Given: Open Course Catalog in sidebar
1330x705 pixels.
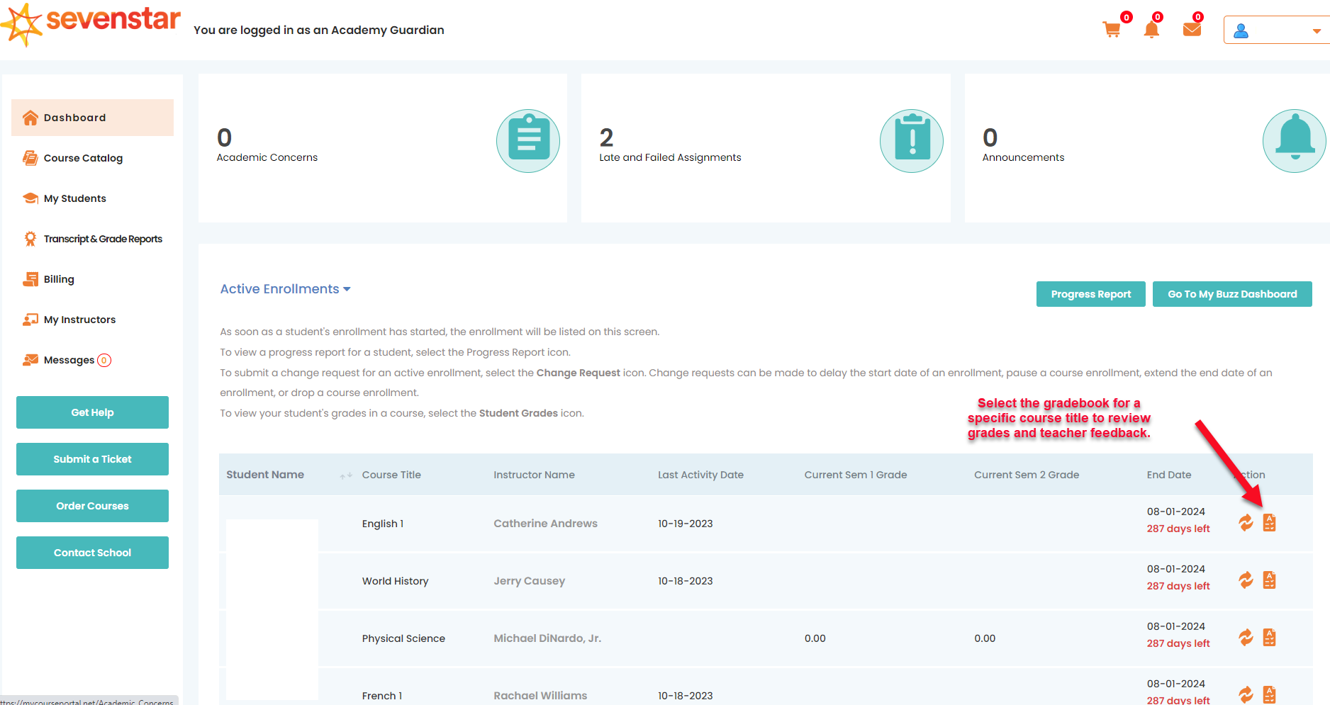Looking at the screenshot, I should 83,158.
